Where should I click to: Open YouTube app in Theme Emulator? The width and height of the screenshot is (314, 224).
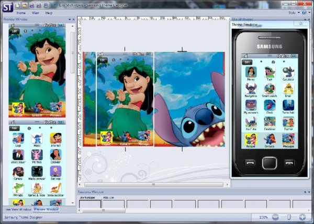(x=251, y=124)
